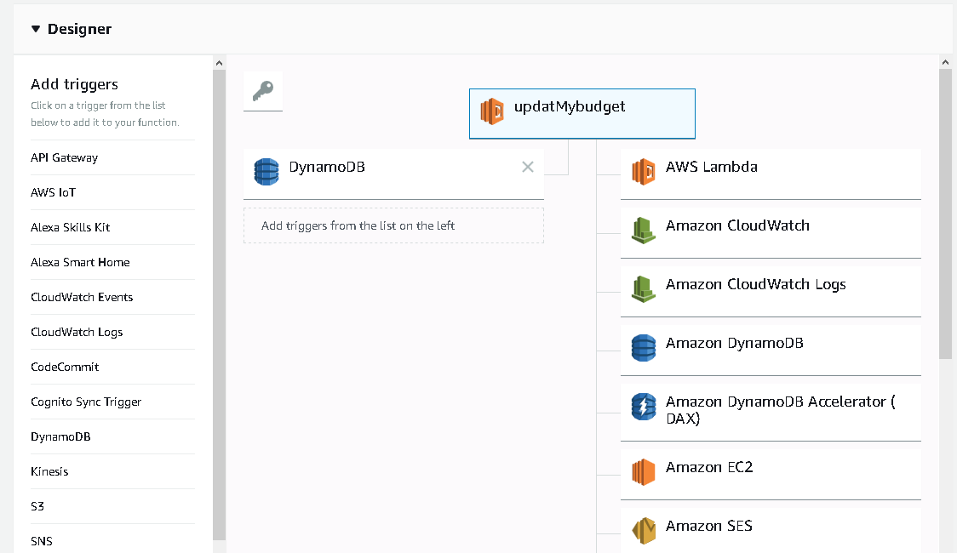Screen dimensions: 957x553
Task: Click the Amazon EC2 icon
Action: coord(644,472)
